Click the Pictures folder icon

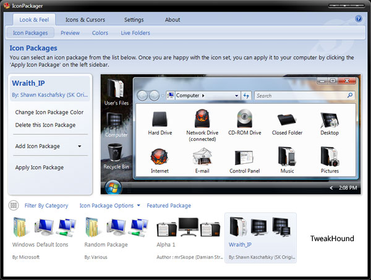click(x=330, y=156)
